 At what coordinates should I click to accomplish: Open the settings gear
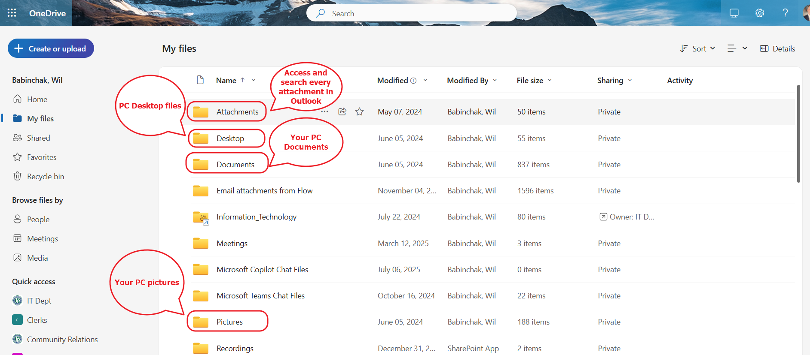[760, 13]
